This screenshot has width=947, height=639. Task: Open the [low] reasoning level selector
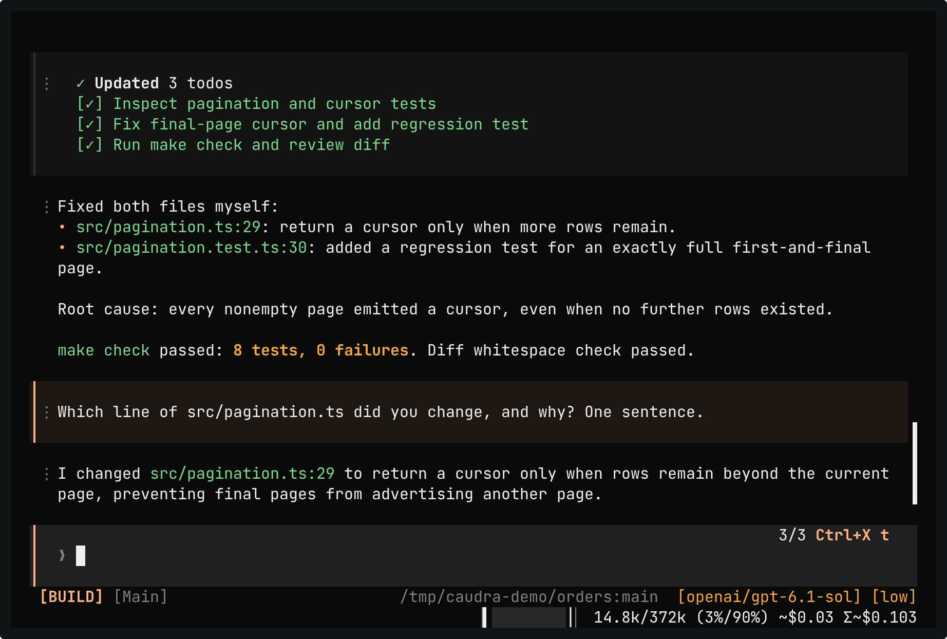pos(894,596)
